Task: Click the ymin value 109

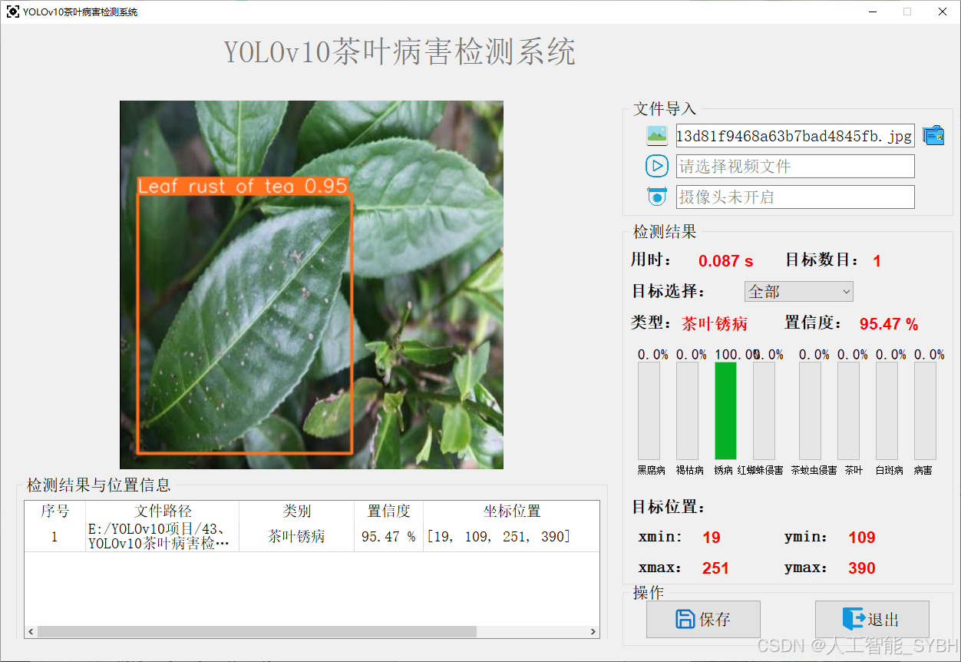Action: coord(862,538)
